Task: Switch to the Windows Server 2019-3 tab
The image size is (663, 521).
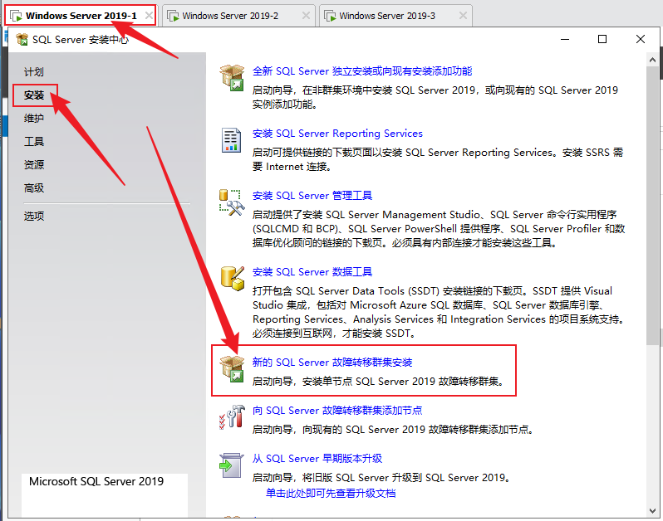Action: 395,16
